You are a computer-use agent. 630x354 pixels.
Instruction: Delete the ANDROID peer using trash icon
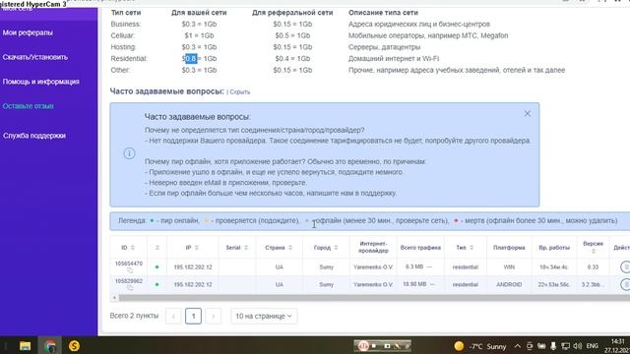pos(625,284)
